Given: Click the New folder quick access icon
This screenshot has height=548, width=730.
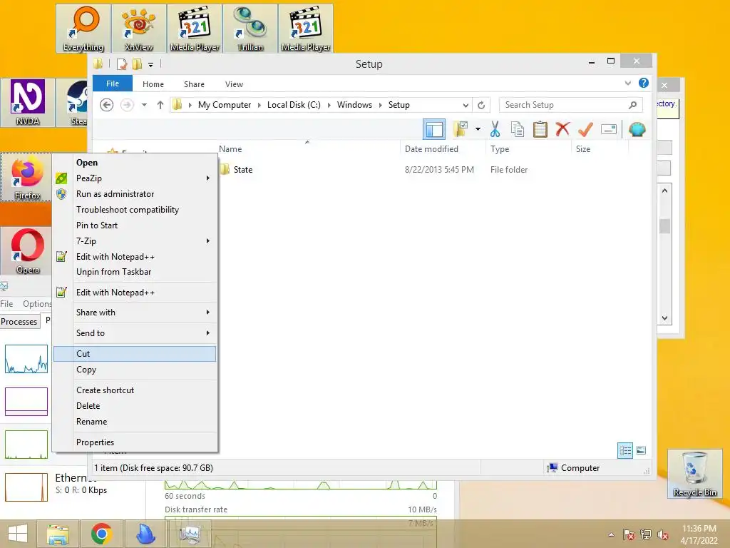Looking at the screenshot, I should (x=137, y=64).
